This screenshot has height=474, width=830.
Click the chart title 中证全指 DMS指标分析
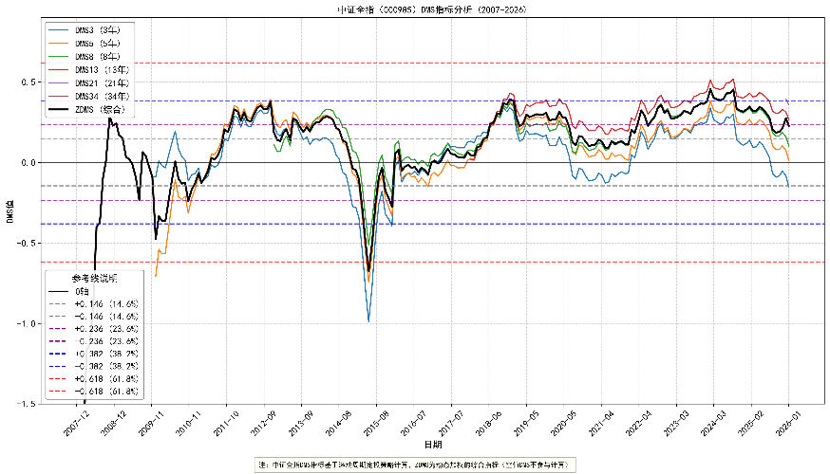pos(432,9)
